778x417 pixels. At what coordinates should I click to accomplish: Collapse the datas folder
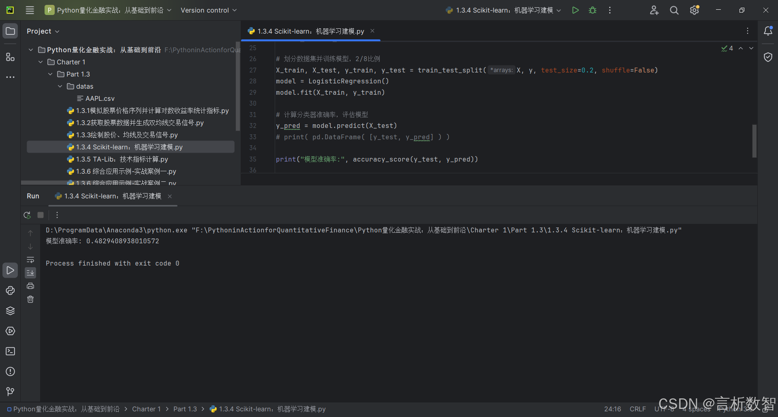pyautogui.click(x=60, y=86)
